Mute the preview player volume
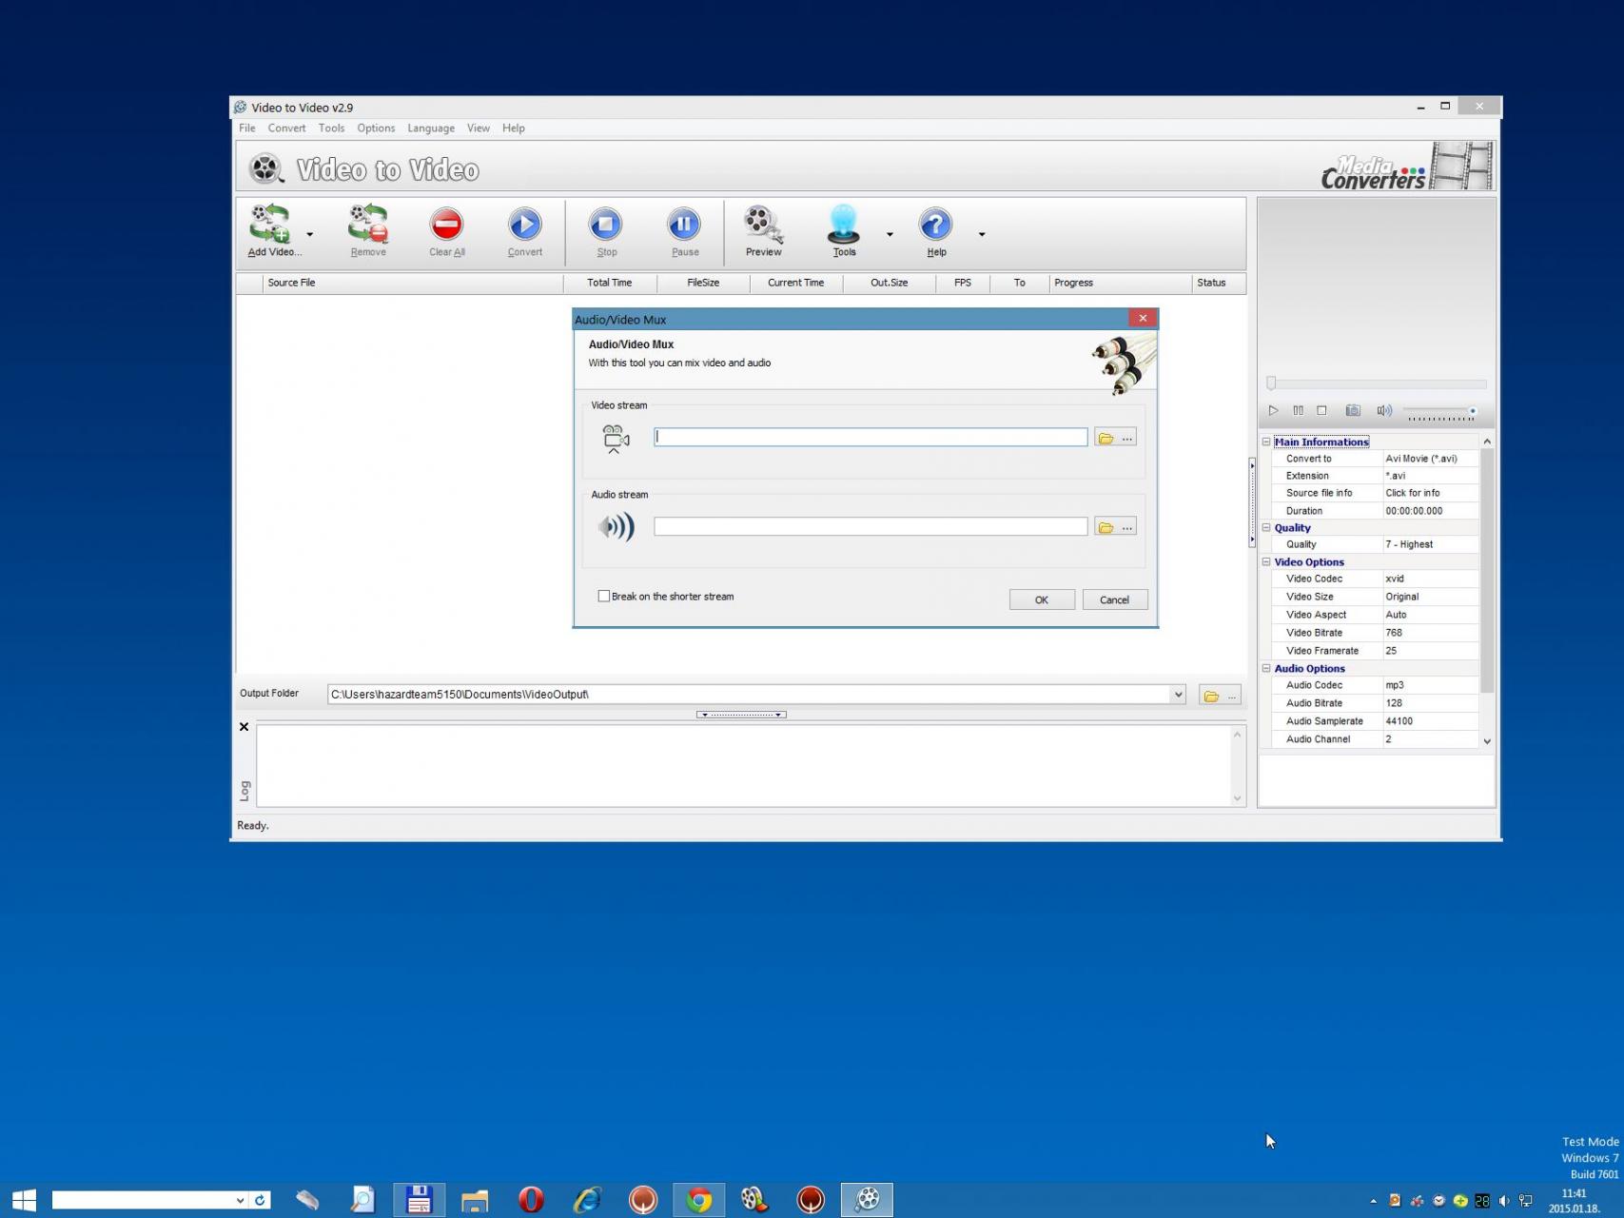This screenshot has height=1218, width=1624. (x=1383, y=411)
